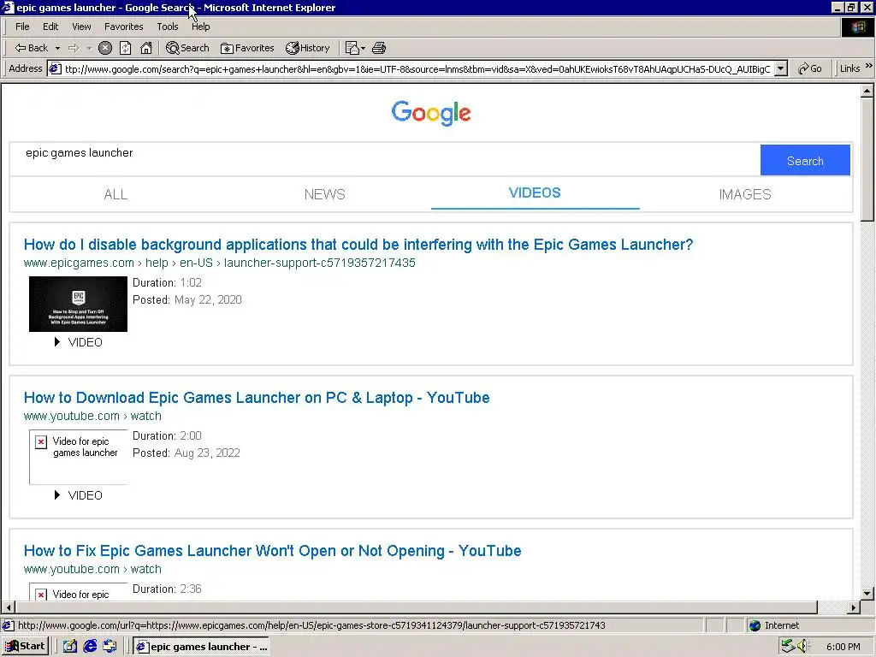Click the Google logo
Image resolution: width=876 pixels, height=657 pixels.
point(431,113)
